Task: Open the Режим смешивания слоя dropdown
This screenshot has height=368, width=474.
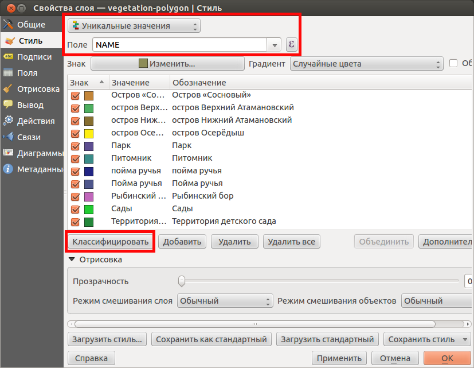Action: point(225,301)
